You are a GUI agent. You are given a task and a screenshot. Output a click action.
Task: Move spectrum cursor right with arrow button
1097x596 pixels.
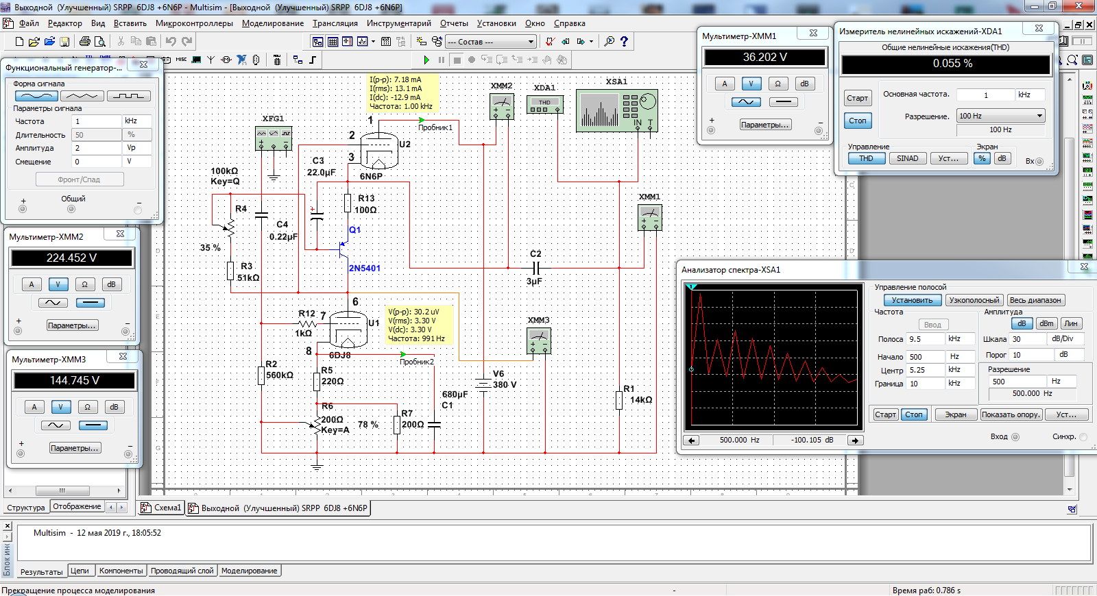click(855, 440)
